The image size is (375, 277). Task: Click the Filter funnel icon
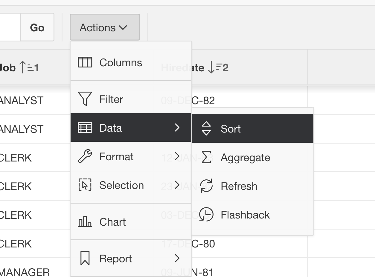tap(85, 99)
